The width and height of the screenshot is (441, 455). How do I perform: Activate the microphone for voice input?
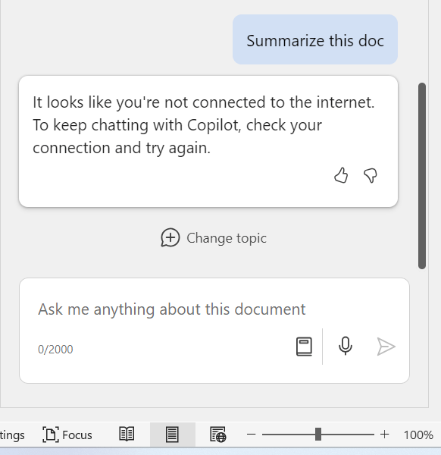point(346,347)
